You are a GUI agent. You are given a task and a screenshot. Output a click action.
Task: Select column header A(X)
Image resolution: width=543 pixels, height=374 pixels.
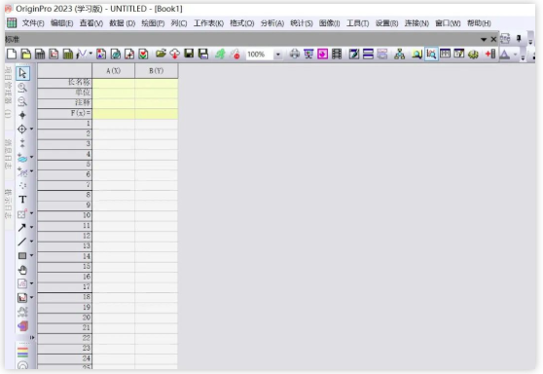(113, 71)
